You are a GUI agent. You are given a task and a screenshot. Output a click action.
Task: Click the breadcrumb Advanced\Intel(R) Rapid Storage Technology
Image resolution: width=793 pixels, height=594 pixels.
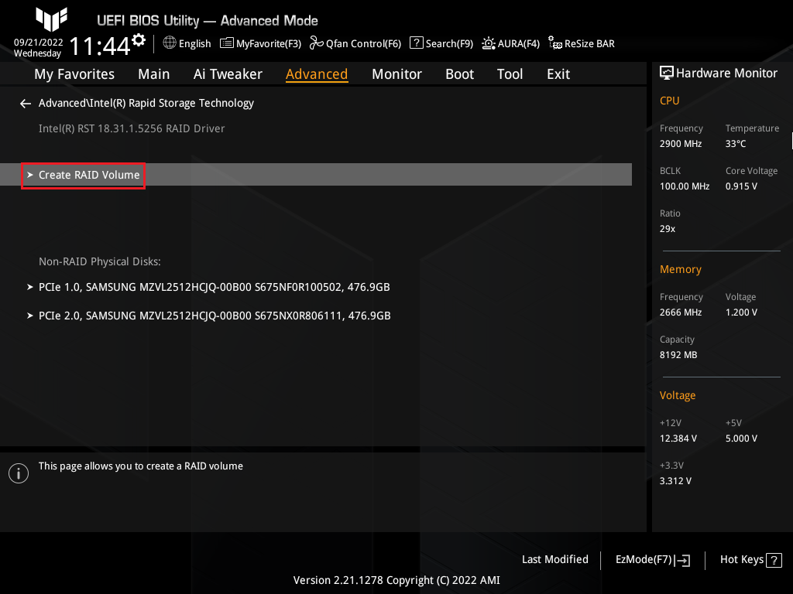(x=146, y=103)
